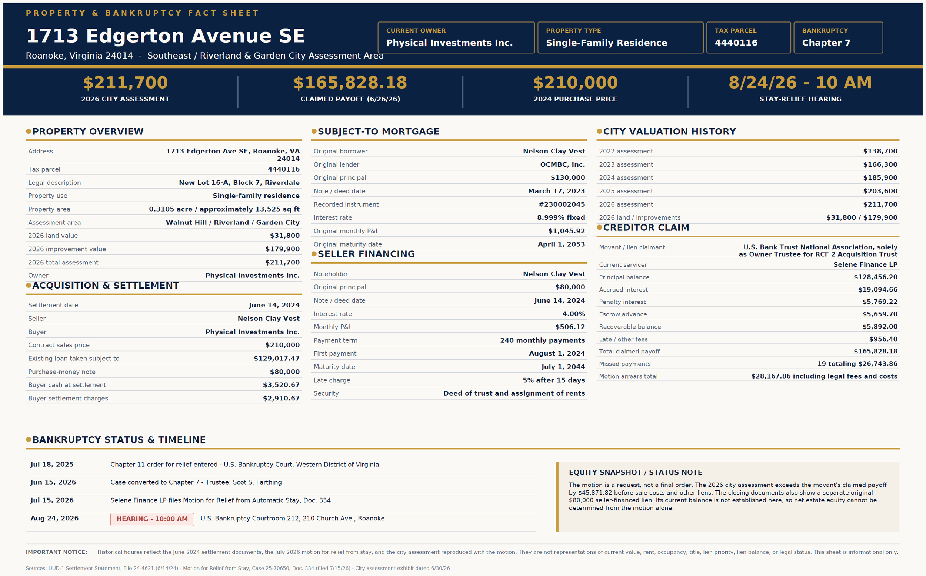Select land / improvements $31,800 / $179,900
The height and width of the screenshot is (576, 926).
pyautogui.click(x=862, y=217)
